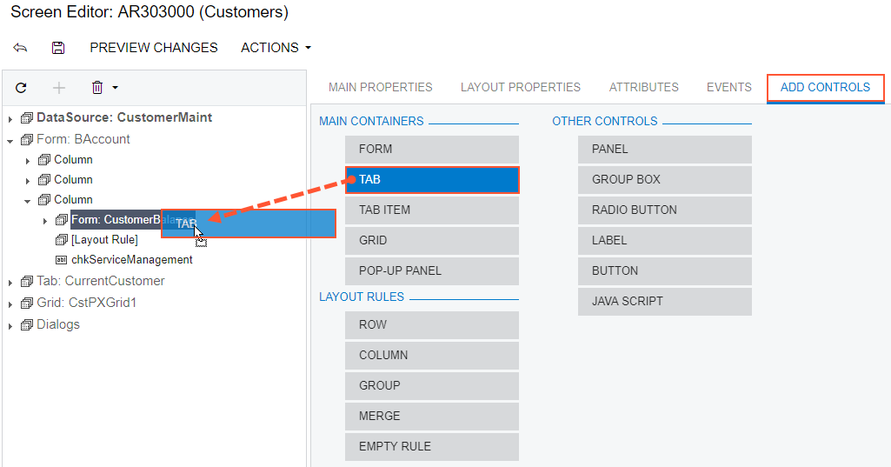Expand the Tab: CurrentCustomer tree node

click(x=10, y=282)
